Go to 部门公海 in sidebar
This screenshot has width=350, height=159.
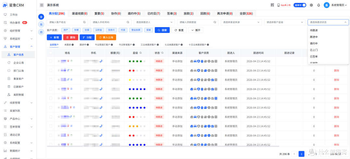click(18, 71)
